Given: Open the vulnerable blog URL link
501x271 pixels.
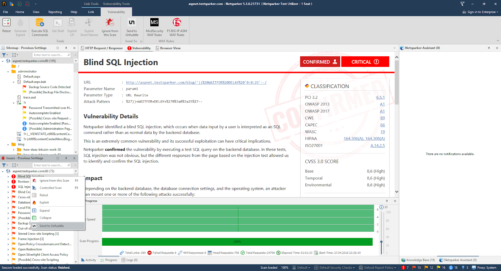Looking at the screenshot, I should pyautogui.click(x=196, y=83).
